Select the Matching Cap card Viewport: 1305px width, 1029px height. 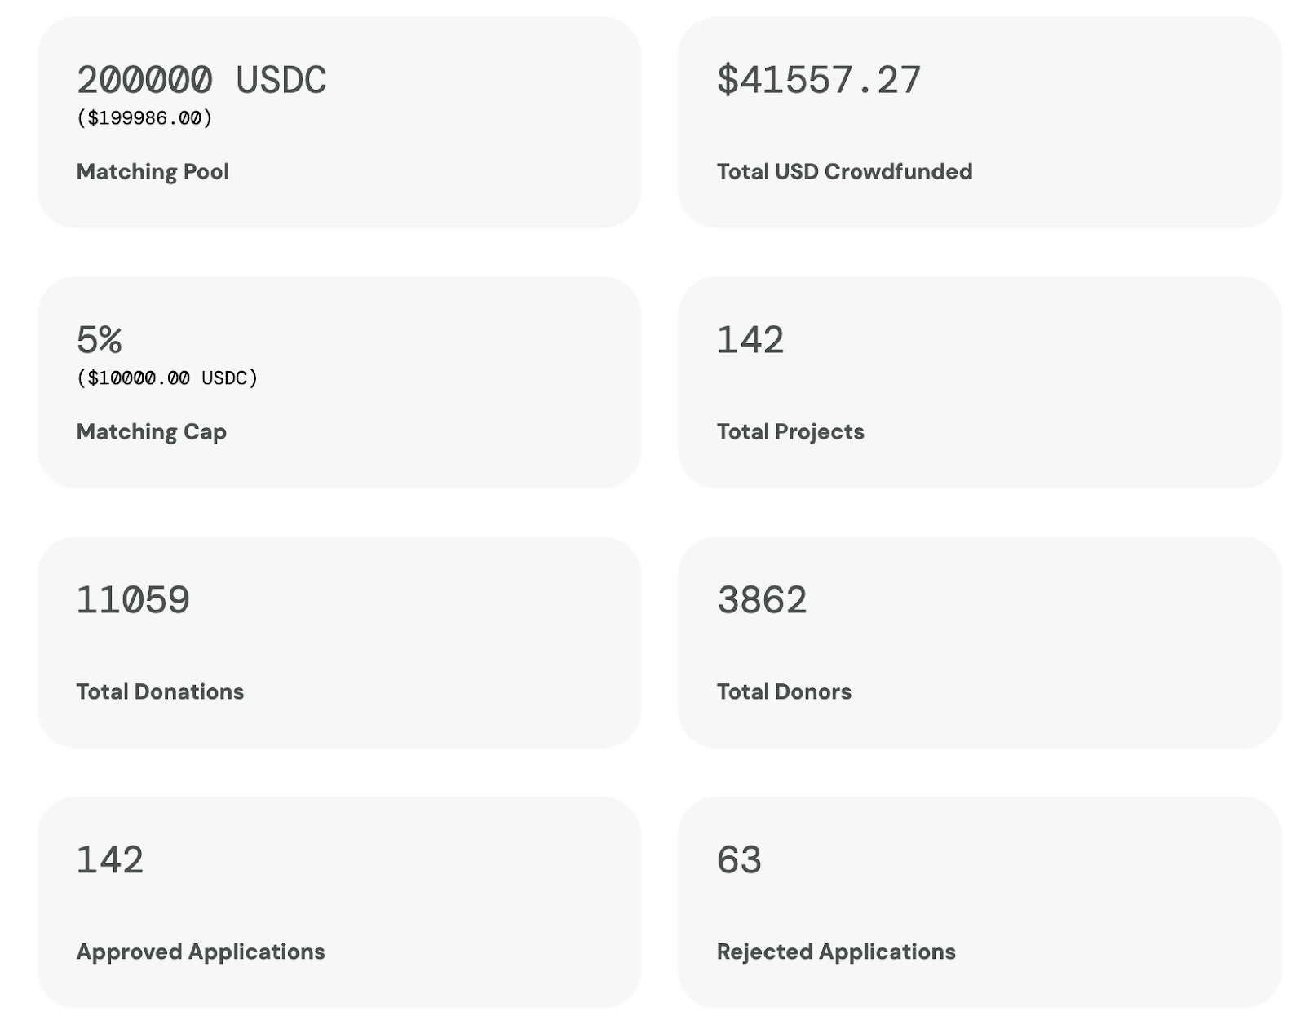point(339,382)
